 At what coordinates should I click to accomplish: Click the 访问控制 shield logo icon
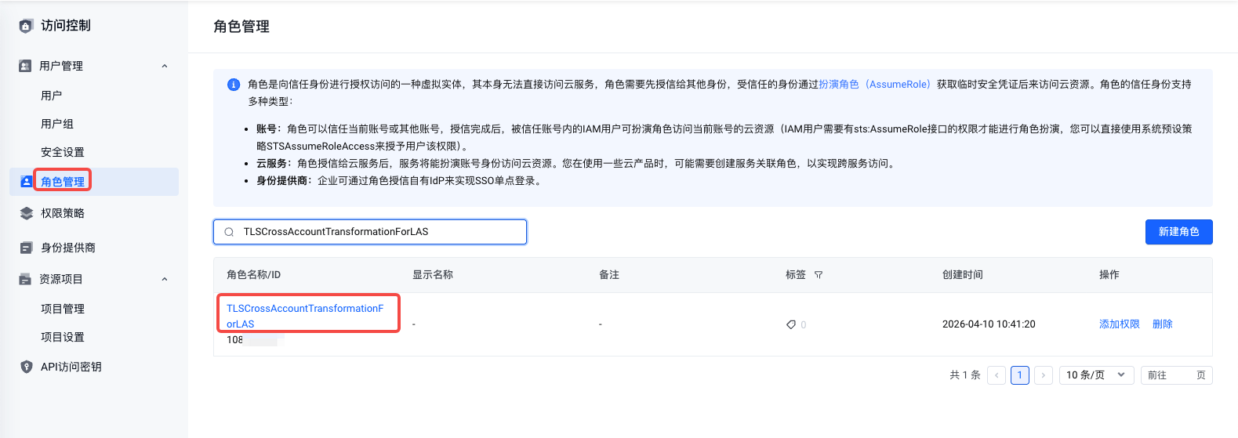(x=26, y=26)
